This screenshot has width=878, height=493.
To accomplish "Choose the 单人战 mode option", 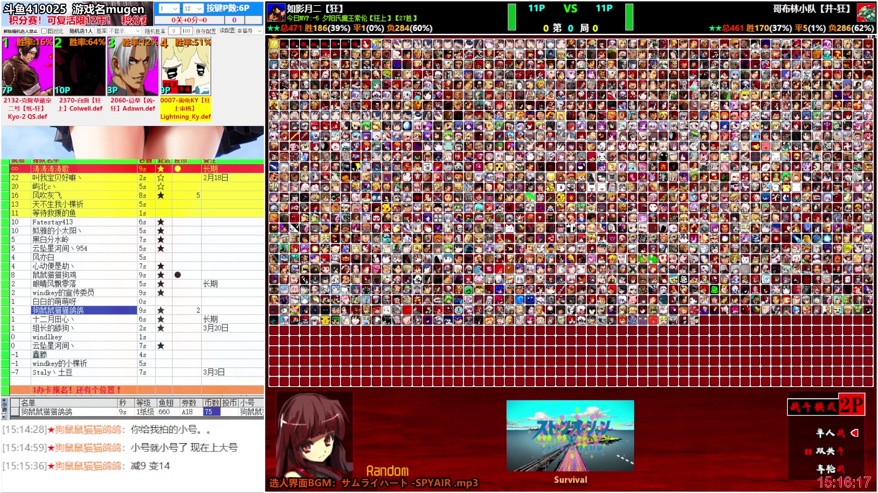I will pyautogui.click(x=830, y=433).
